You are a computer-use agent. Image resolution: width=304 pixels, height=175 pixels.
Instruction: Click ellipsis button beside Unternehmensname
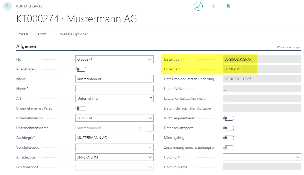click(150, 128)
